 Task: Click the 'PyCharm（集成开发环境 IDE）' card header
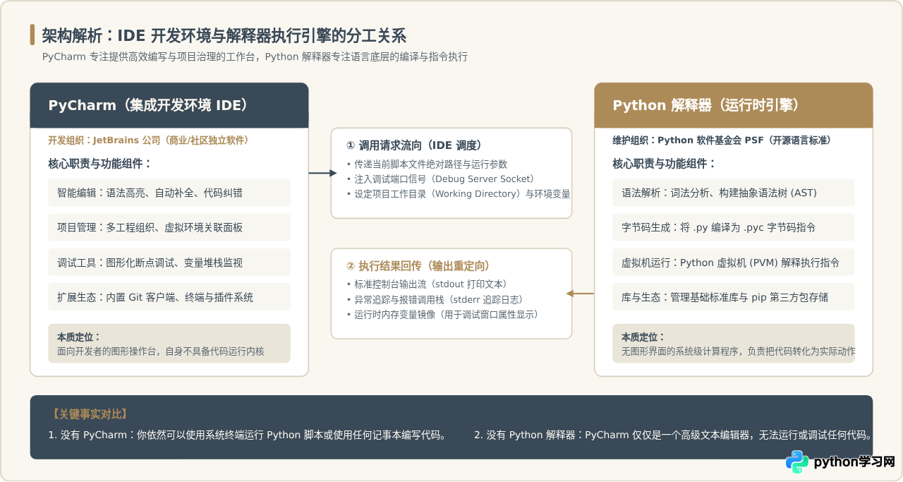coord(169,105)
